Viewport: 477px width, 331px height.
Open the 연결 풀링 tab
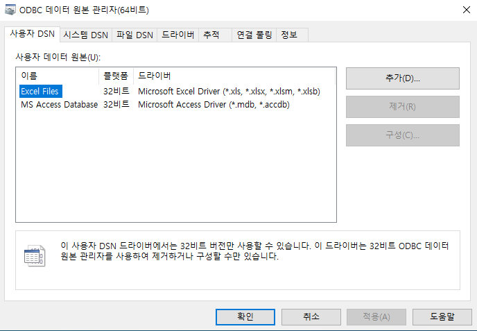click(x=254, y=35)
